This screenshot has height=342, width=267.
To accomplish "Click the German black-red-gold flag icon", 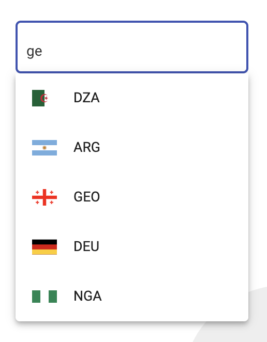I will pyautogui.click(x=44, y=247).
